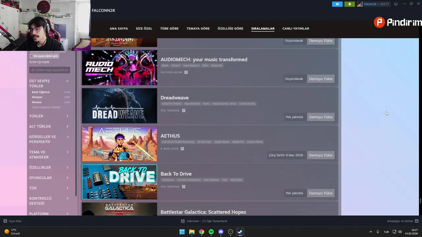
Task: Open the volume tray icon
Action: (x=400, y=232)
